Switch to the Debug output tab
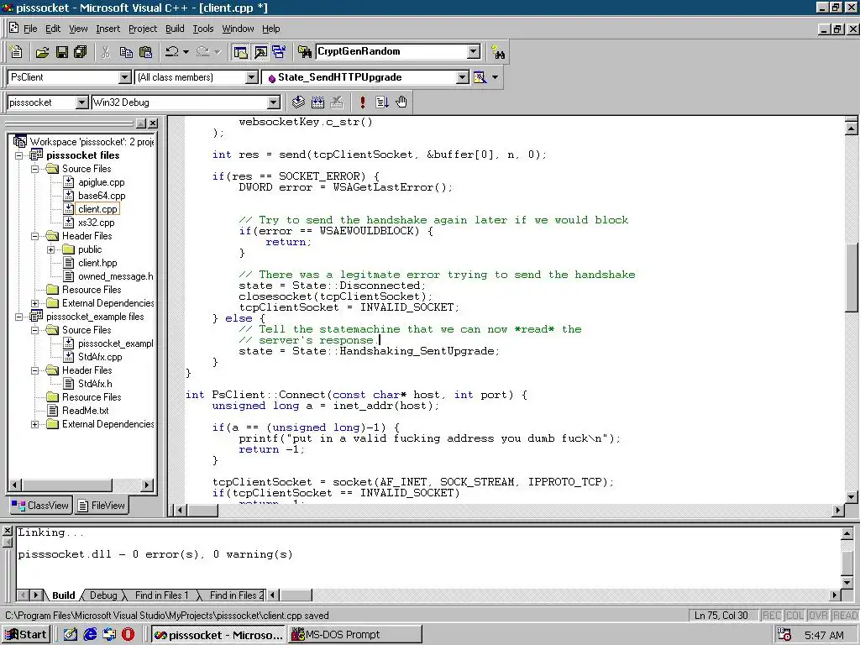860x645 pixels. pos(103,595)
